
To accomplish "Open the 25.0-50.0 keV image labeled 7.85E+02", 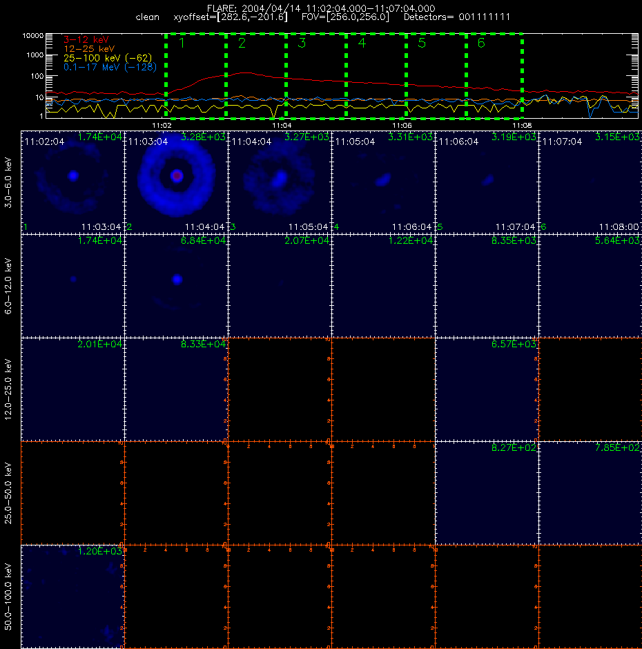I will coord(590,492).
